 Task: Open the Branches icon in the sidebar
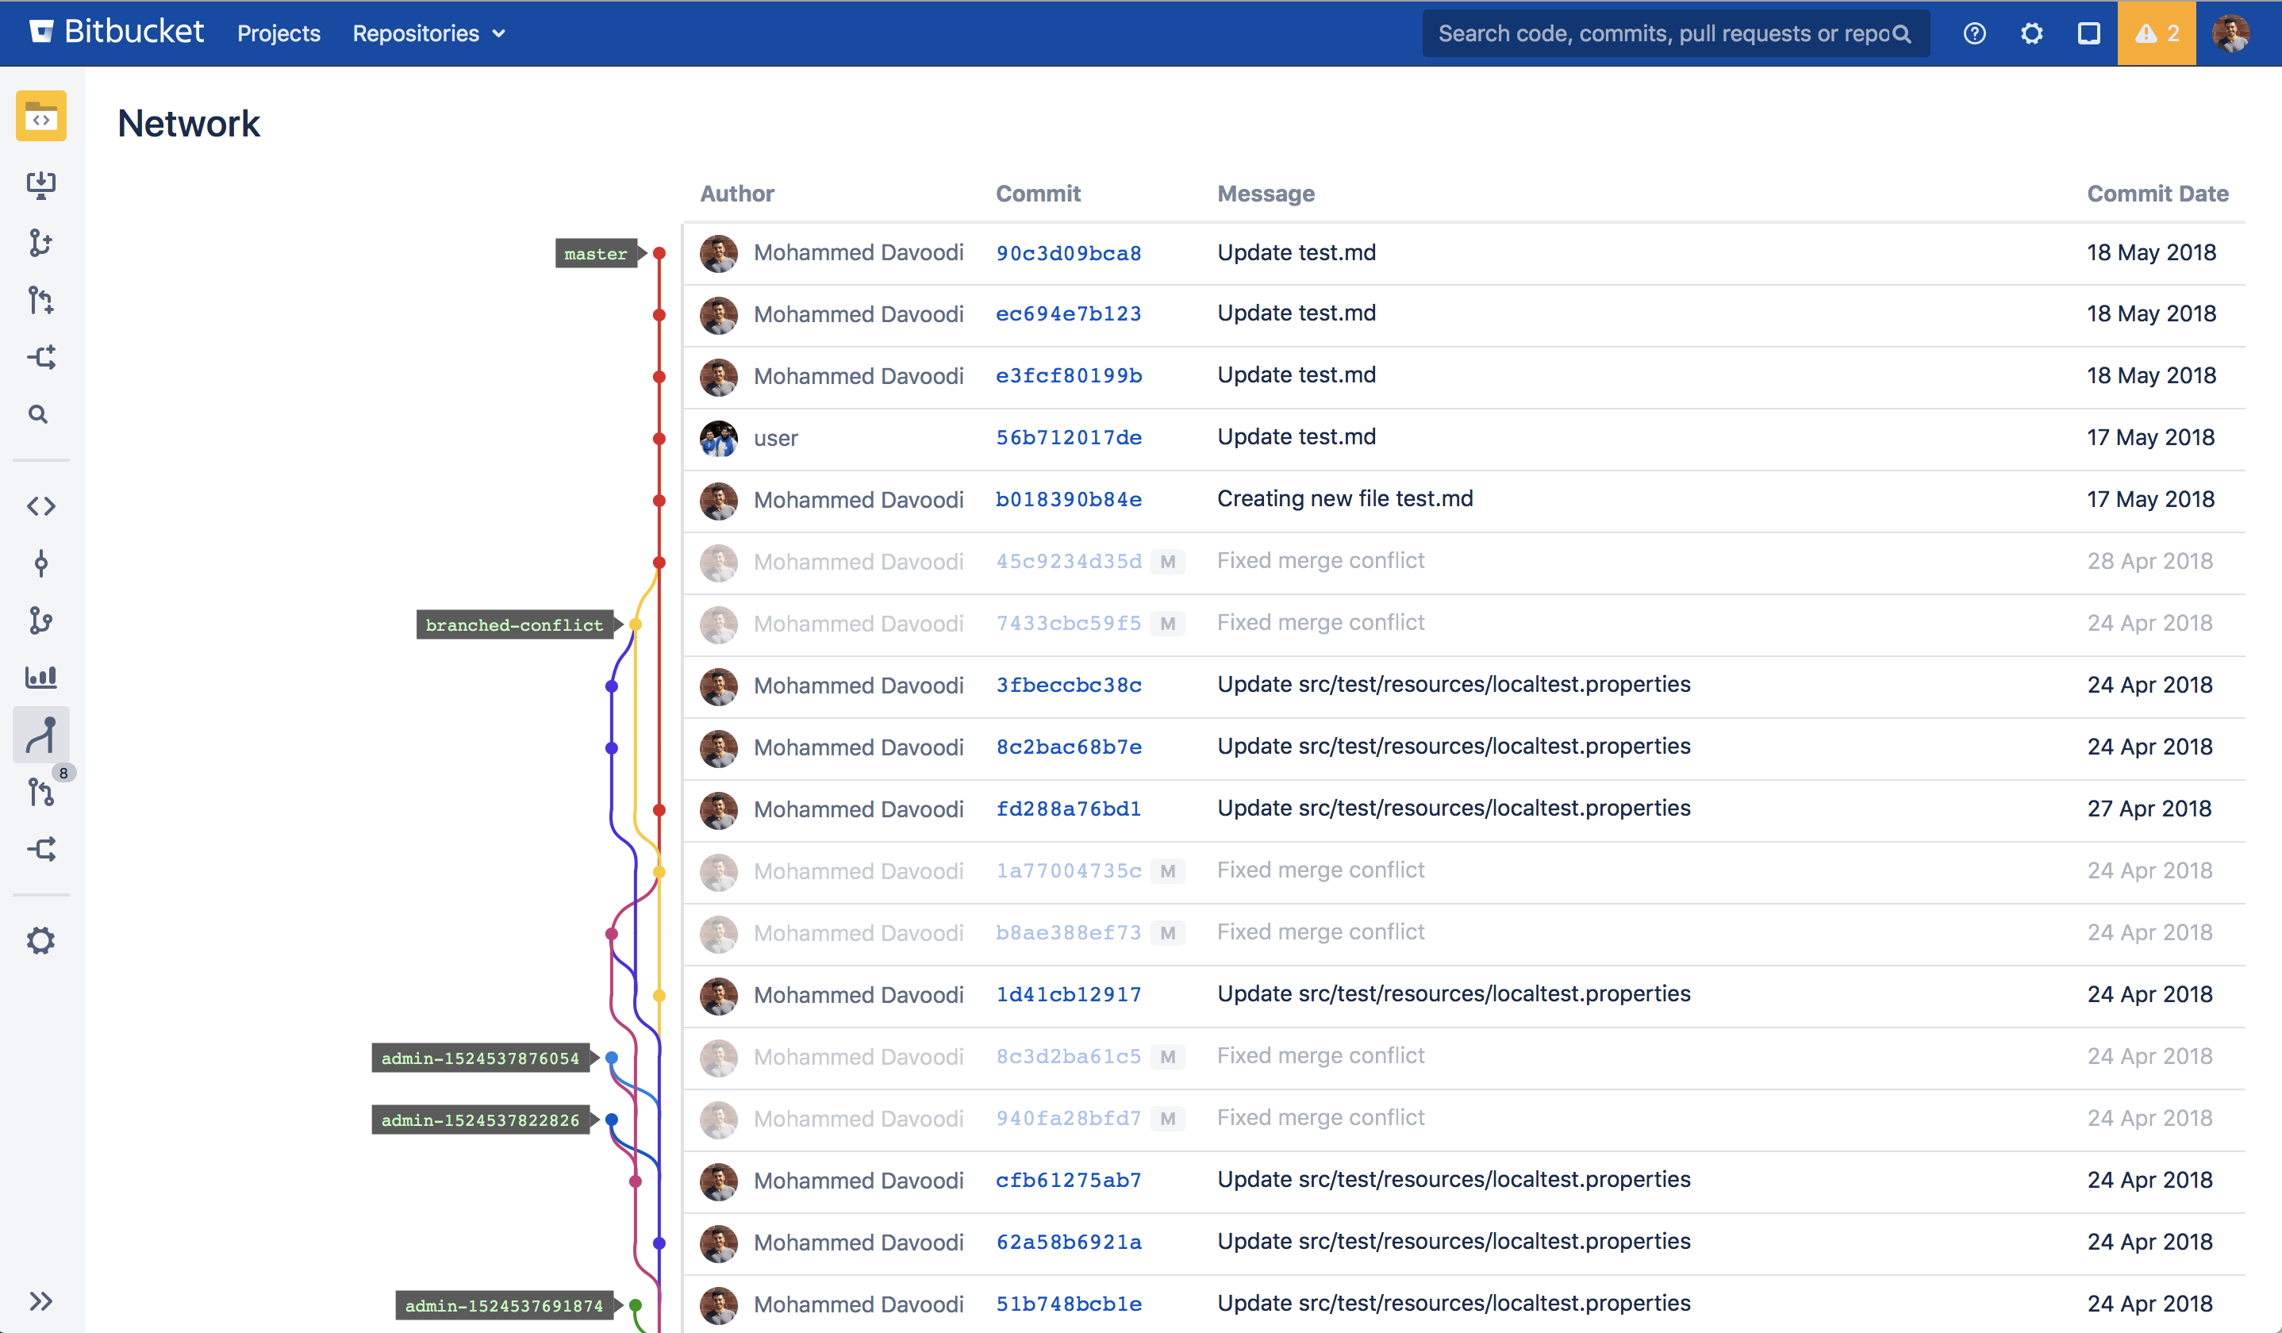[x=40, y=620]
